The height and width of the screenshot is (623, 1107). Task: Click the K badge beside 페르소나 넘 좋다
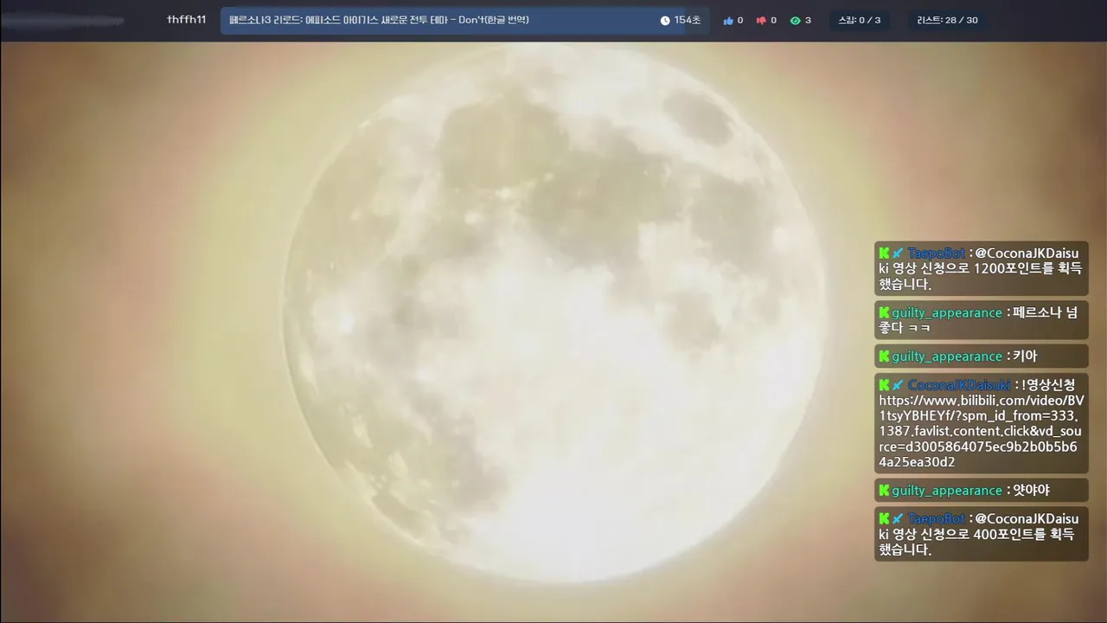(885, 312)
